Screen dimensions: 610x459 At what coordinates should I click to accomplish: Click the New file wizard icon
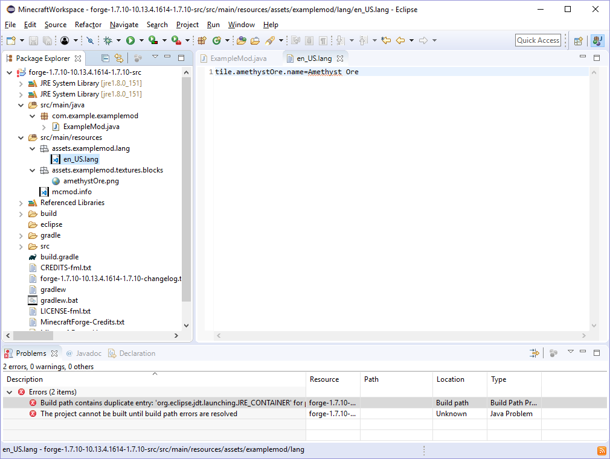coord(11,40)
